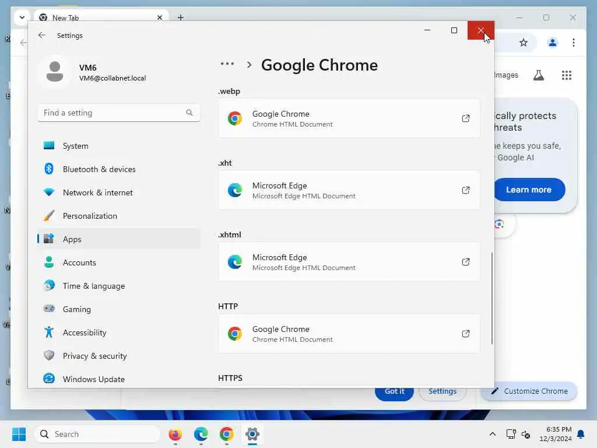Expand the breadcrumb ellipsis menu

coord(227,64)
